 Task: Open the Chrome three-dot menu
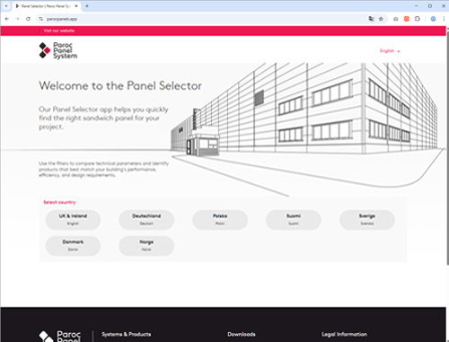coord(444,19)
